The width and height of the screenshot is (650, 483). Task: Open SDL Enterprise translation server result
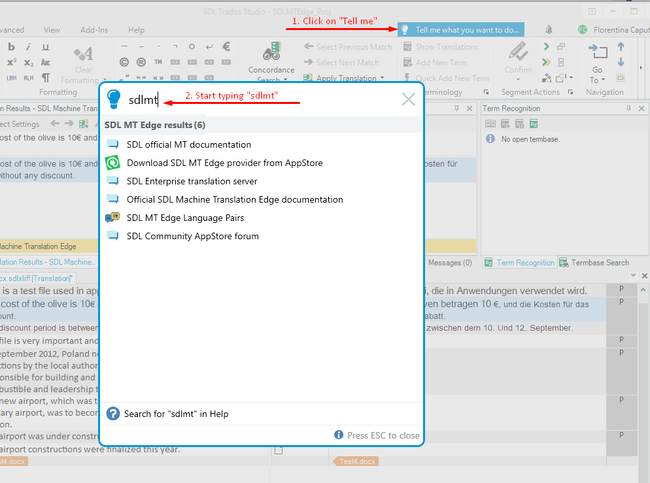(192, 181)
